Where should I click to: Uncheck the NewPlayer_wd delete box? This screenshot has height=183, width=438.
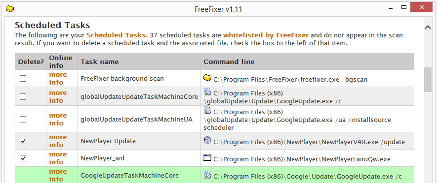(23, 158)
